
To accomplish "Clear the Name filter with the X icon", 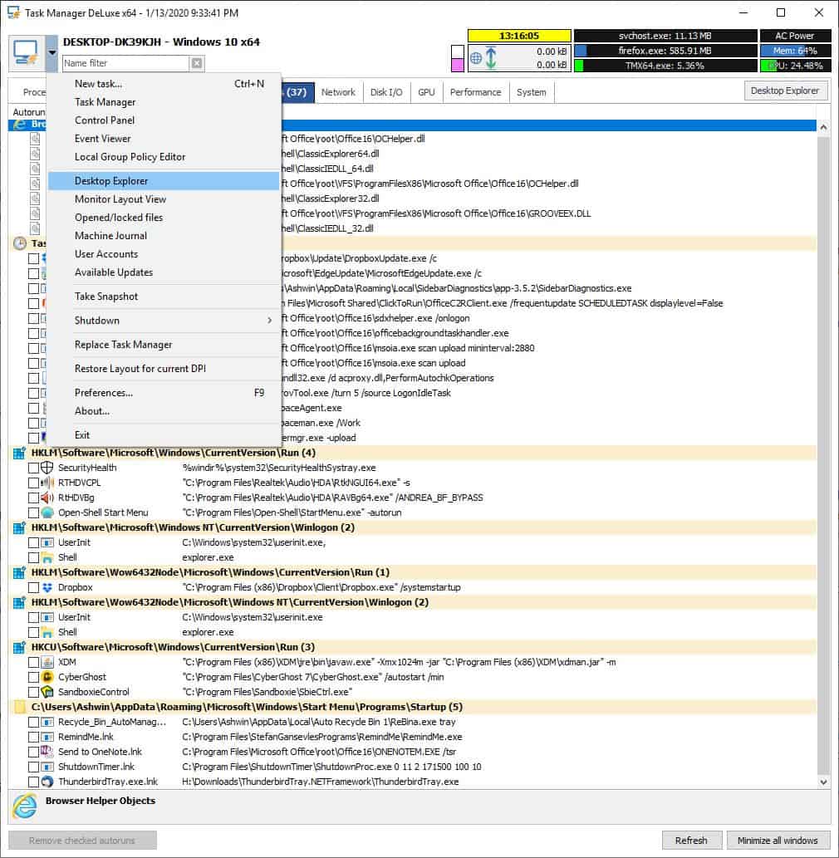I will (x=197, y=63).
